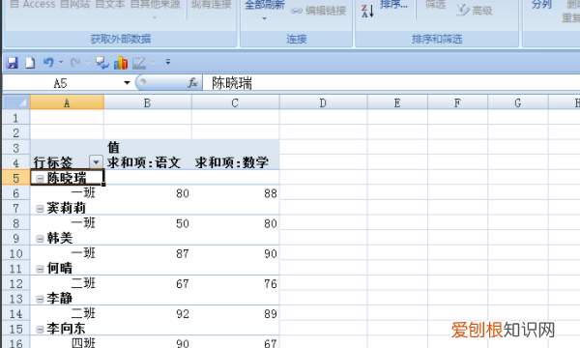The width and height of the screenshot is (580, 348).
Task: Select the cell with value 76 in row 12
Action: tap(236, 283)
